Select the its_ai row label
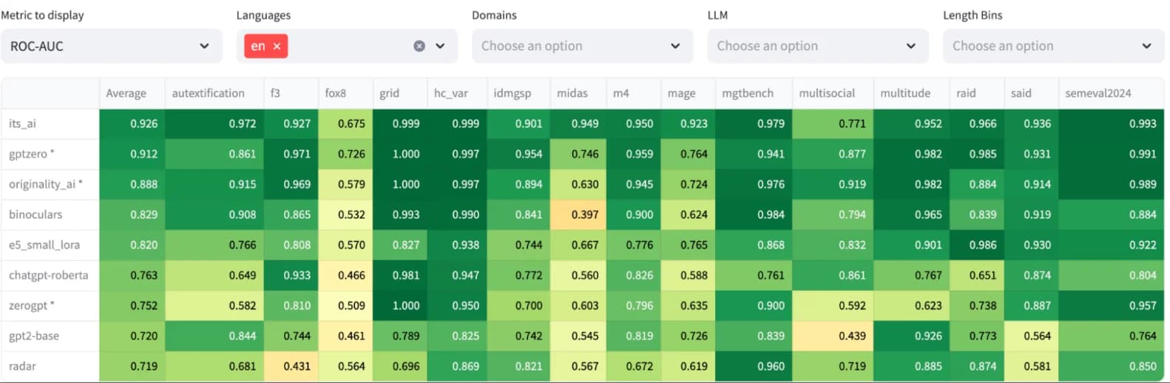The height and width of the screenshot is (383, 1170). 22,123
